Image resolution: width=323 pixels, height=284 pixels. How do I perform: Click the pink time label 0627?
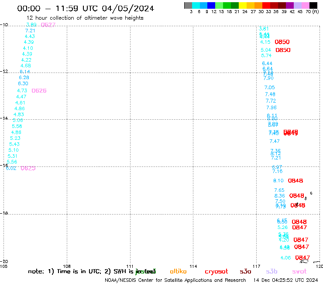pyautogui.click(x=48, y=25)
